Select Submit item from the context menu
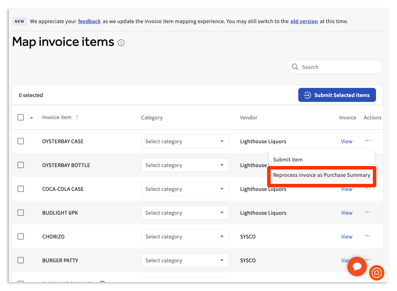Viewport: 397px width, 291px height. pyautogui.click(x=288, y=159)
